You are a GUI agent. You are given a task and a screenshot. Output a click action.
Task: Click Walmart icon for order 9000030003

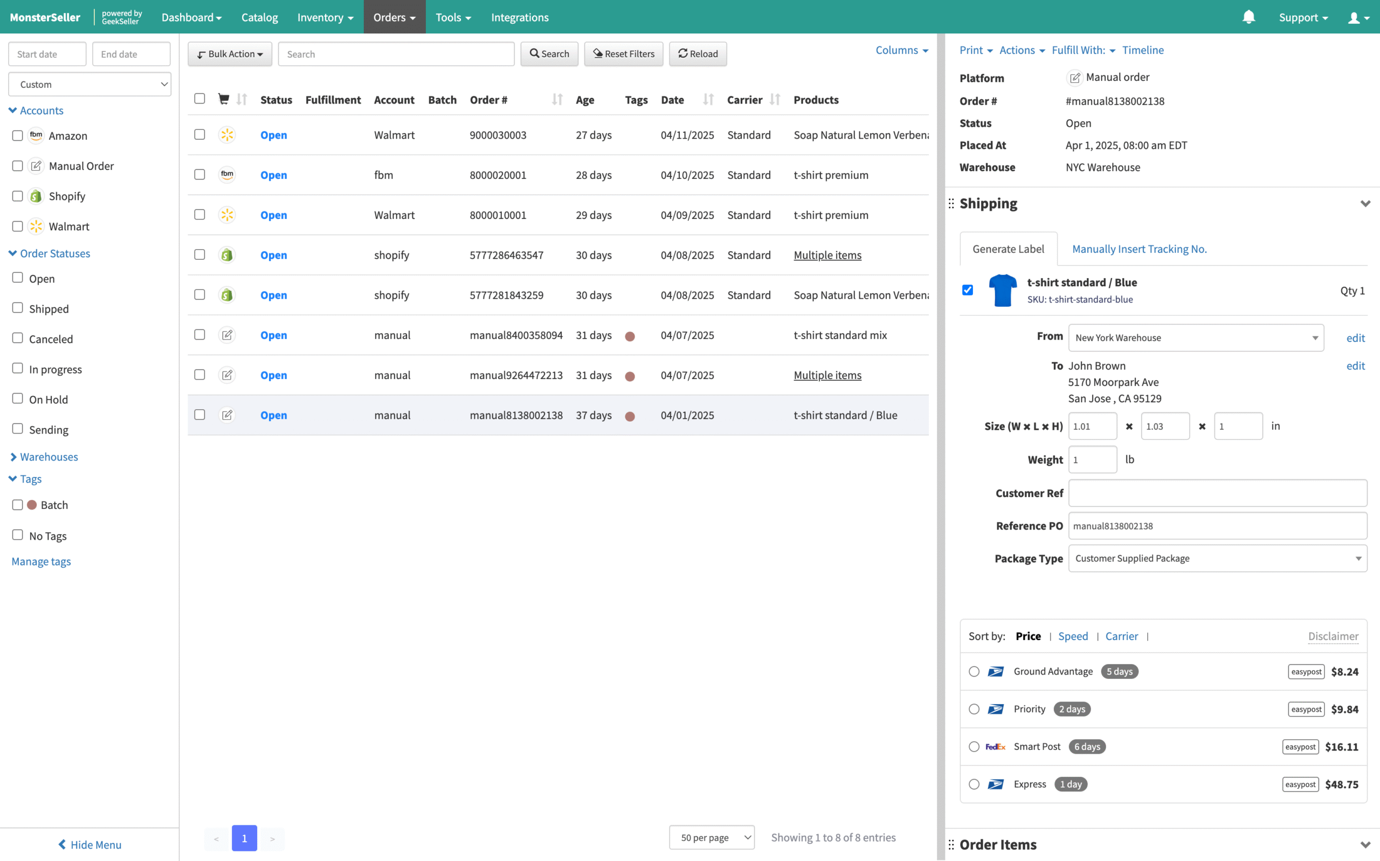[226, 135]
